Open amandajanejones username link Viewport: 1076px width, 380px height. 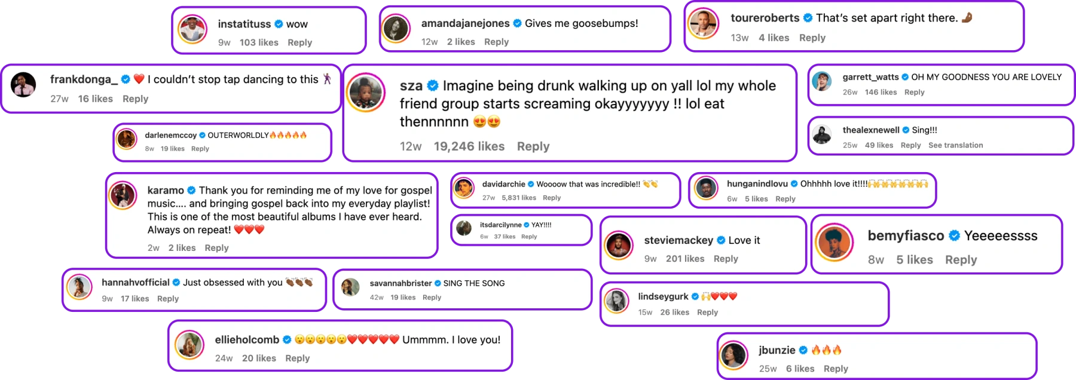click(465, 23)
